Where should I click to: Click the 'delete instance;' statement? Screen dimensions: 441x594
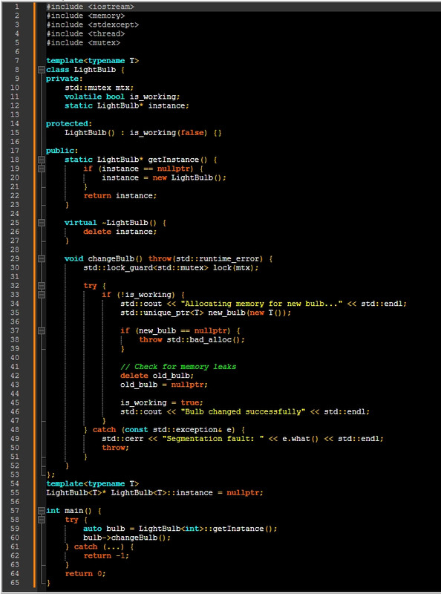pos(120,232)
